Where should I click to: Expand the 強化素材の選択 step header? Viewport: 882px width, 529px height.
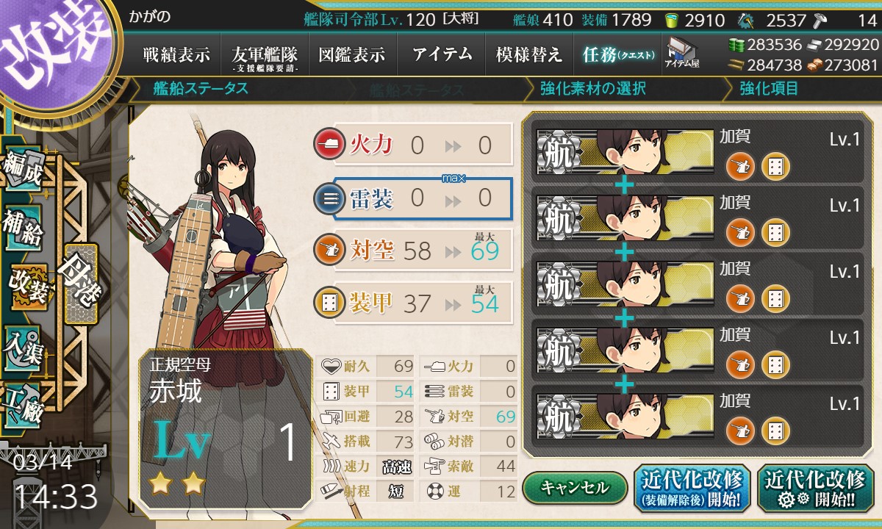coord(593,89)
